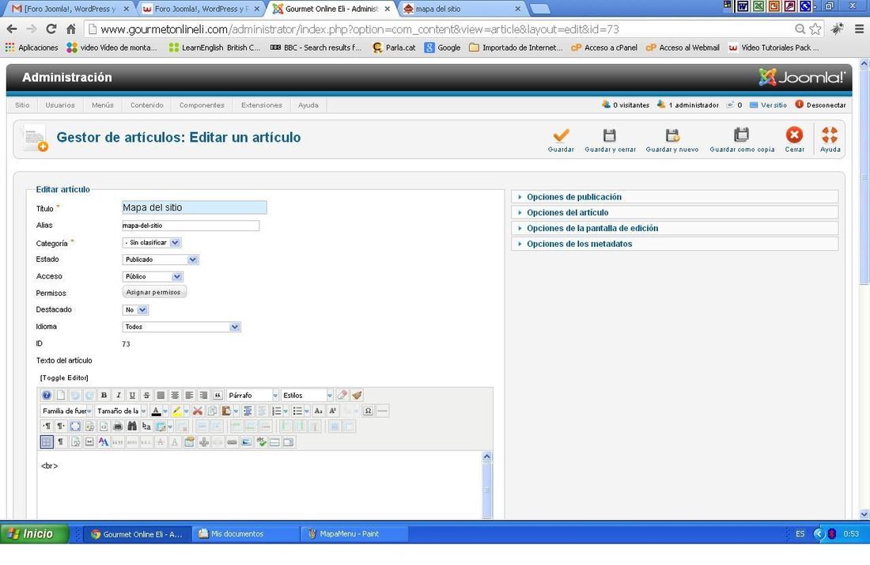Open the Idioma dropdown showing Todos
Screen dimensions: 870x565
[x=181, y=327]
